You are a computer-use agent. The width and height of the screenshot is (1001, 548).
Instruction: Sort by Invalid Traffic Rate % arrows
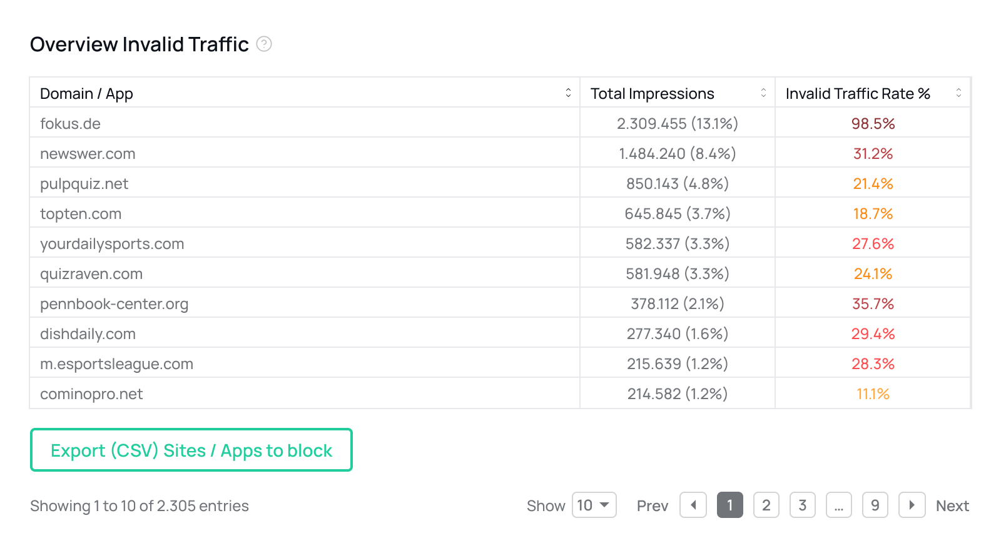click(x=958, y=93)
